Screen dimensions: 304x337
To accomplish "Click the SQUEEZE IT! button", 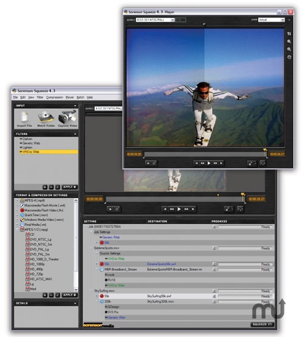I will tap(262, 324).
